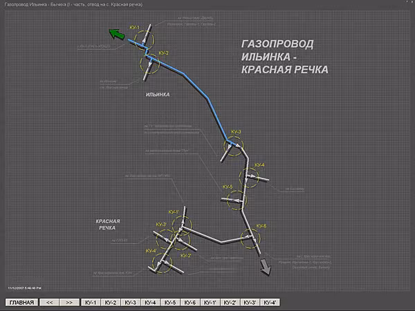
Task: Select КУ-6 valve node circle on map
Action: [250, 238]
